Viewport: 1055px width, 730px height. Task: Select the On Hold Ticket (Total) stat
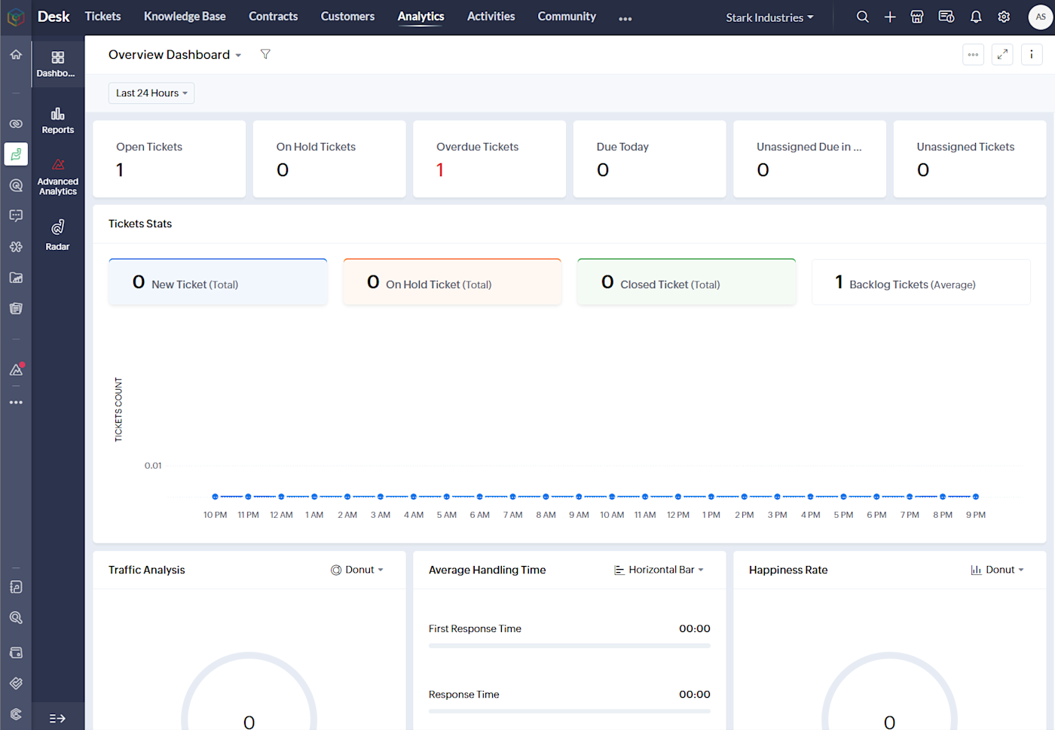point(452,282)
